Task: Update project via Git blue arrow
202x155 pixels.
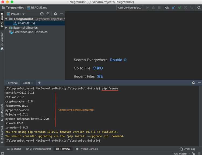Action: coord(173,8)
